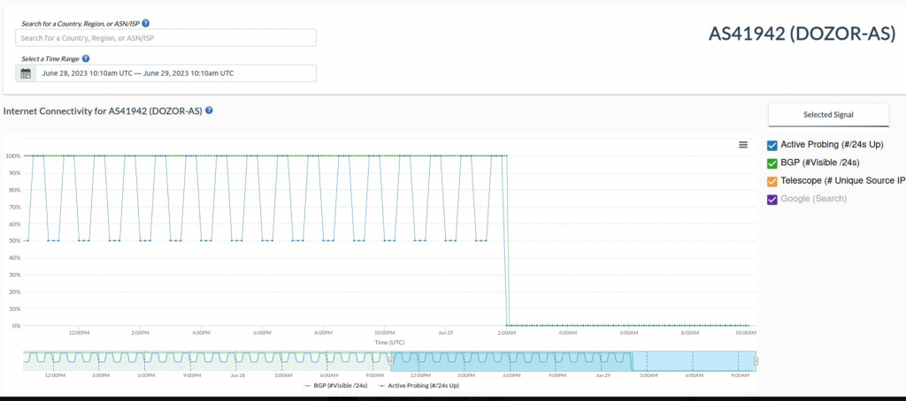Uncheck the BGP (#Visible /24s) checkbox
Viewport: 906px width, 401px height.
point(772,163)
